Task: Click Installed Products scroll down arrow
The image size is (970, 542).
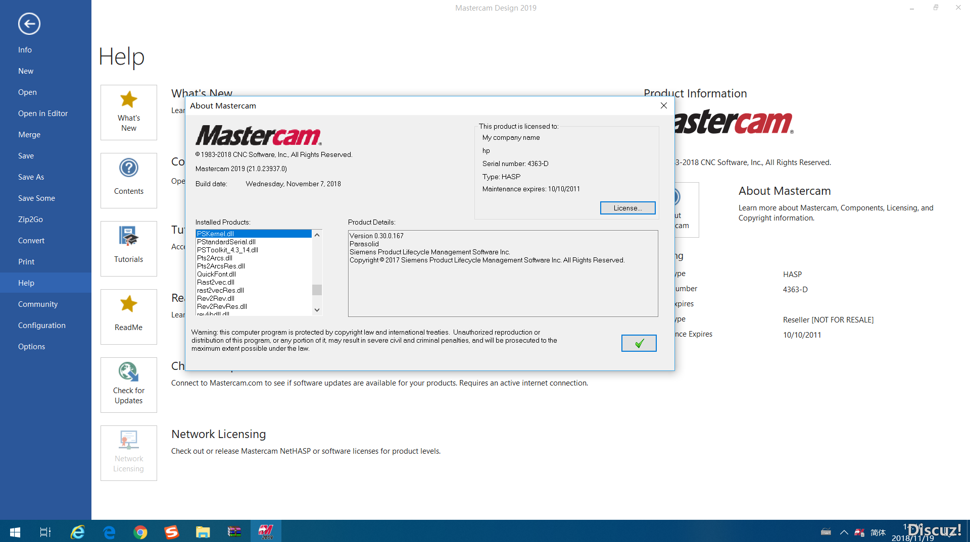Action: (317, 310)
